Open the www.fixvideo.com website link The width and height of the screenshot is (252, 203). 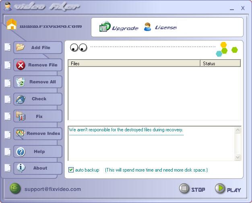tap(51, 26)
